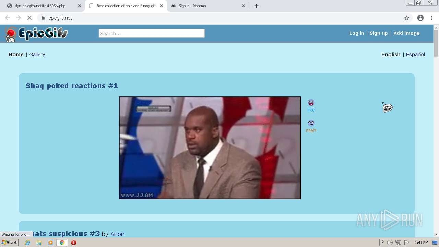This screenshot has width=439, height=247.
Task: Close the dyn.epicgifs.net tab
Action: pos(80,6)
